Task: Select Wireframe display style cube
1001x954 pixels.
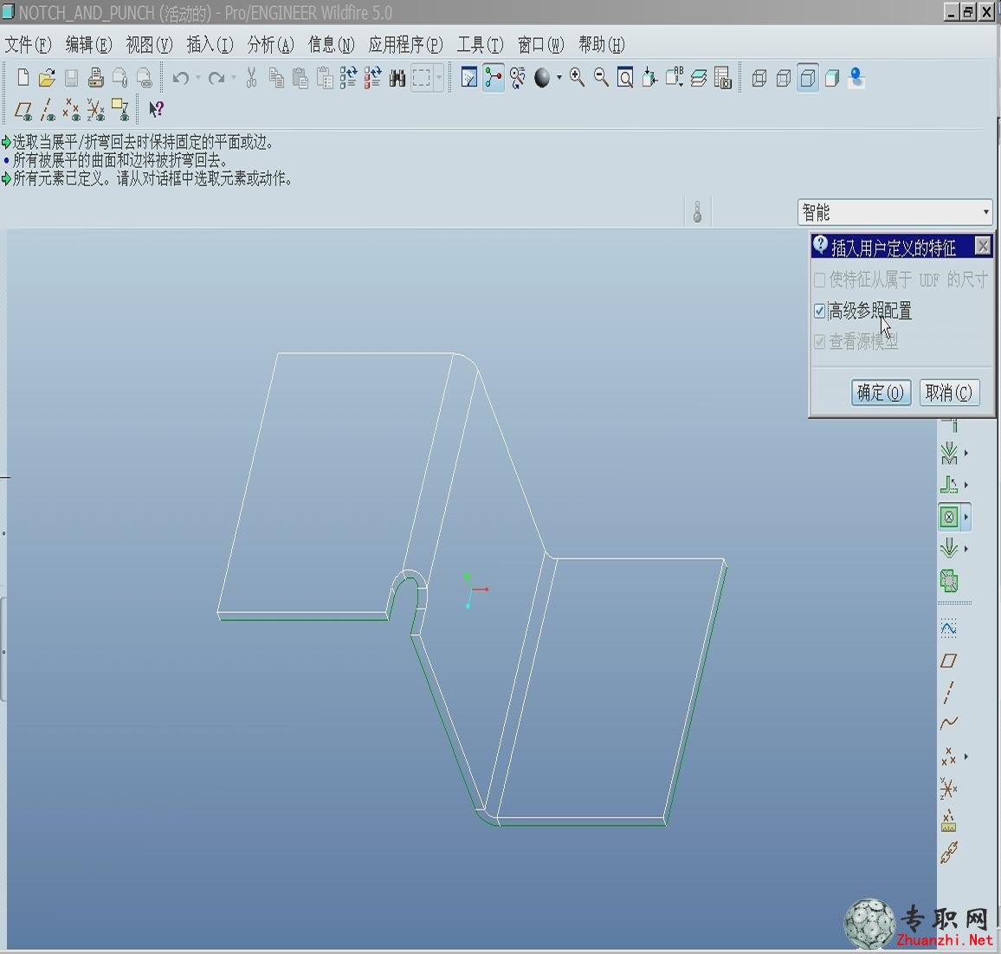Action: pos(759,78)
